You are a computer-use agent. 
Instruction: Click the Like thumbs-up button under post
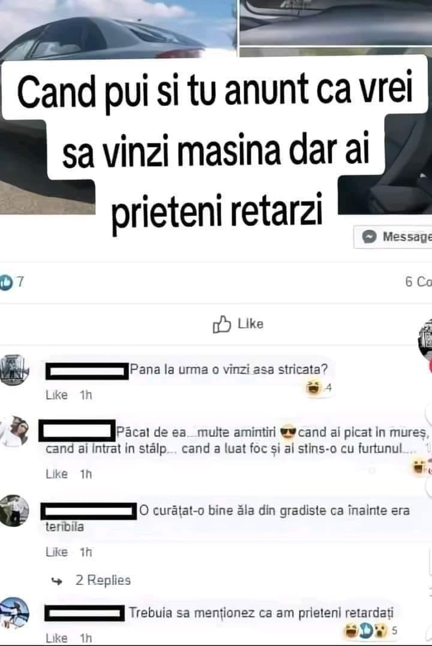pyautogui.click(x=238, y=324)
